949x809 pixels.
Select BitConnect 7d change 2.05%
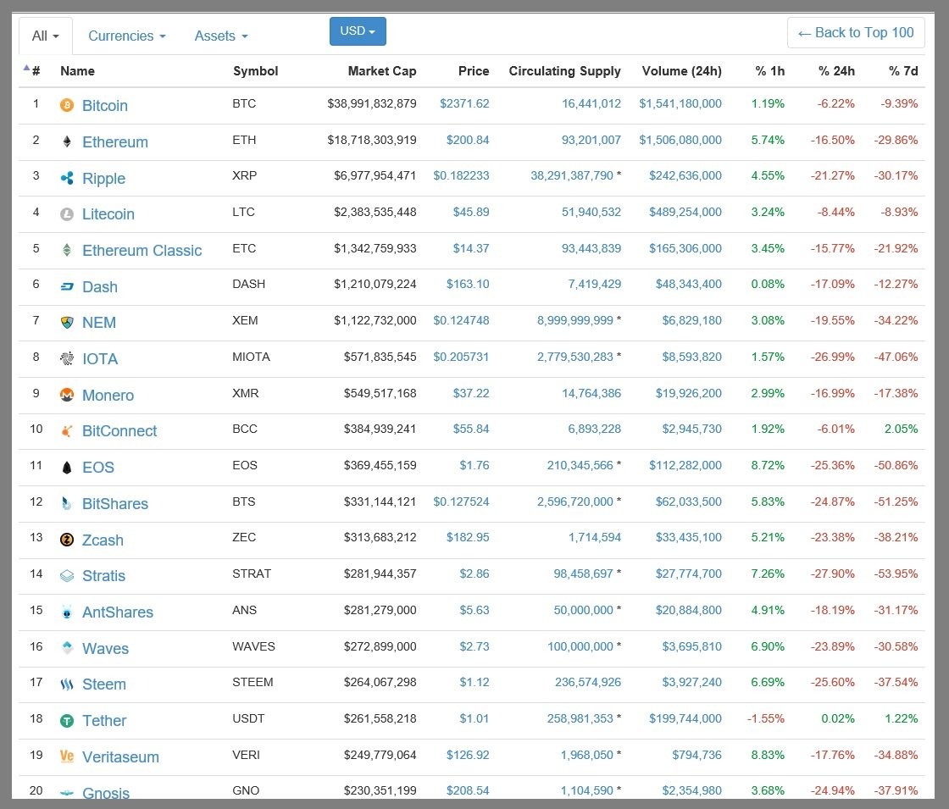pos(901,429)
